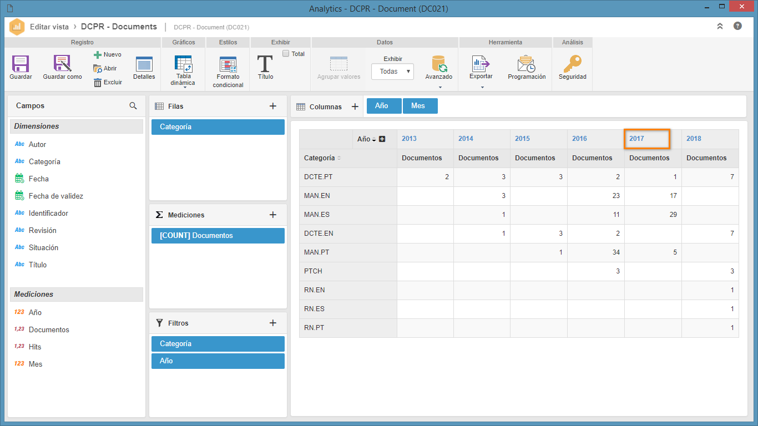The image size is (758, 426).
Task: Open Formato condicional styles
Action: [228, 64]
